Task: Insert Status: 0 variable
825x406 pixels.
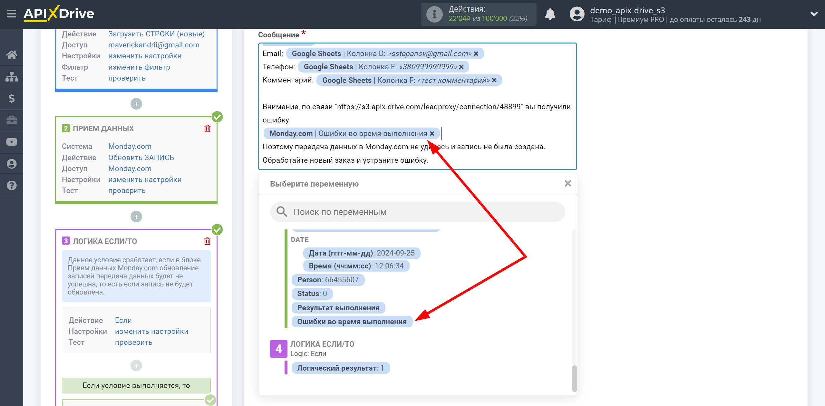Action: (312, 294)
